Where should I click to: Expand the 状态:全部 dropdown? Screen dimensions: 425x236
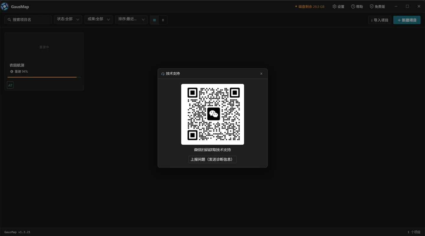point(68,19)
